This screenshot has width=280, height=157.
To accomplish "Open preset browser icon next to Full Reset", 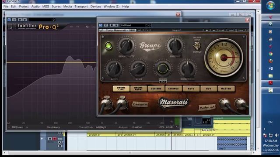I will [150, 25].
